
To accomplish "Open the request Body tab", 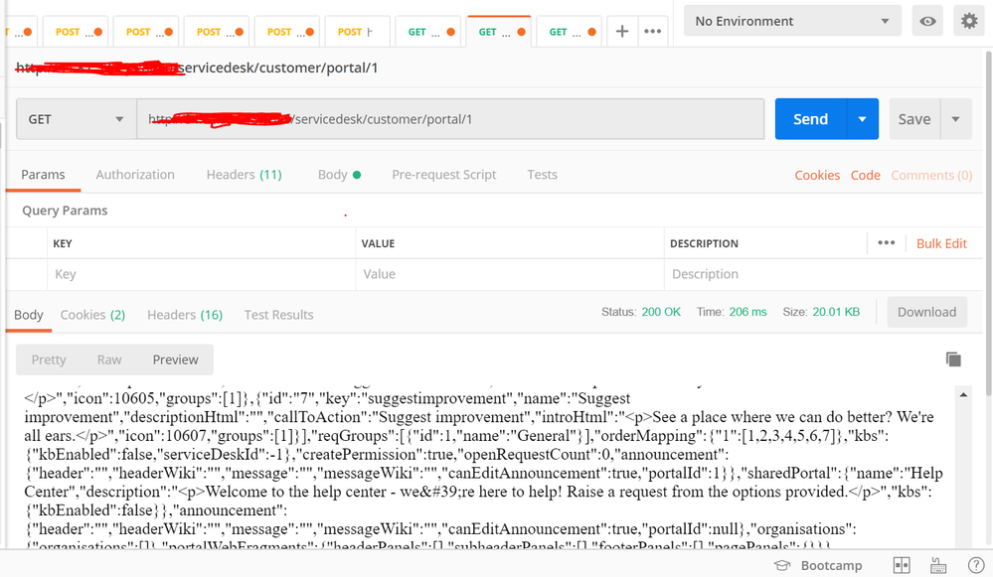I will (x=339, y=175).
